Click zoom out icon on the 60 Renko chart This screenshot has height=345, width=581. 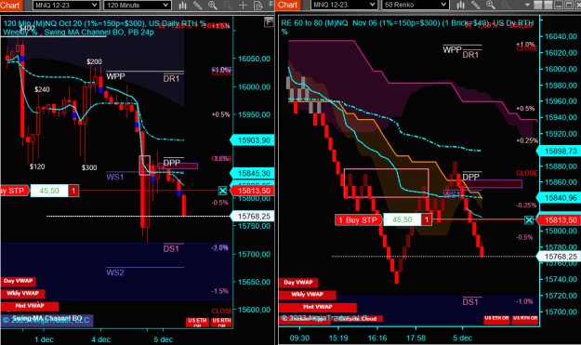tap(506, 6)
